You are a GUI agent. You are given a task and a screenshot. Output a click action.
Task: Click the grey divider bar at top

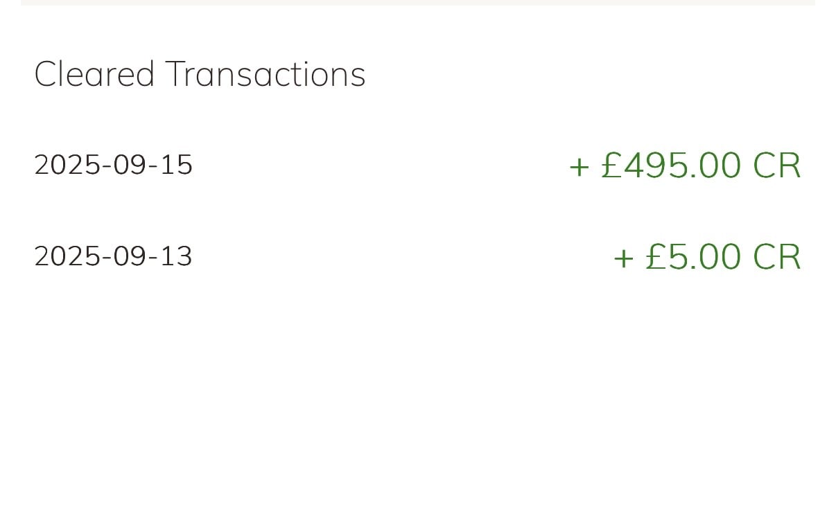418,3
